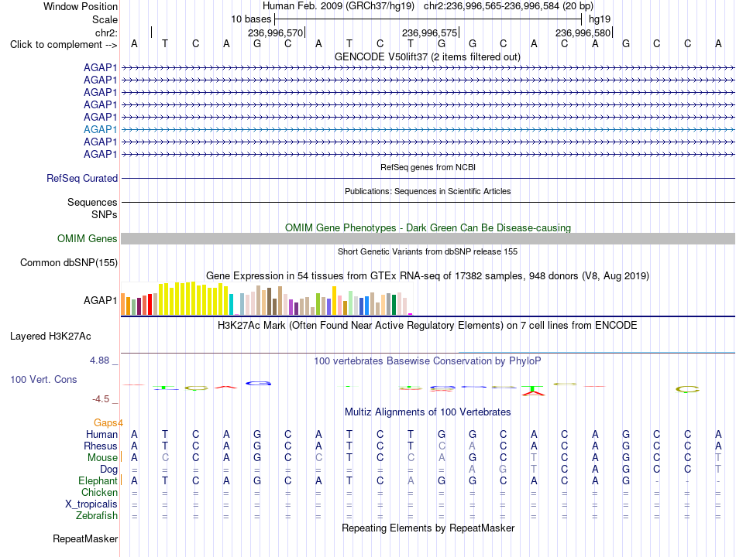The height and width of the screenshot is (557, 736).
Task: Open OMIM Gene Phenotypes track title
Action: (428, 227)
